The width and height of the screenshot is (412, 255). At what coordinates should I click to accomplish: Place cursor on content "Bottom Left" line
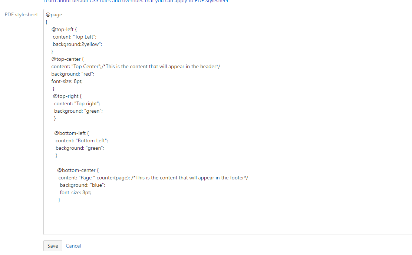pos(82,141)
